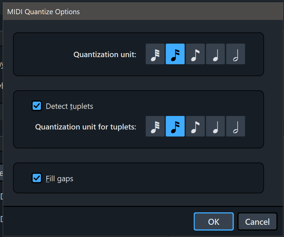Confirm settings with the OK button

(x=214, y=221)
